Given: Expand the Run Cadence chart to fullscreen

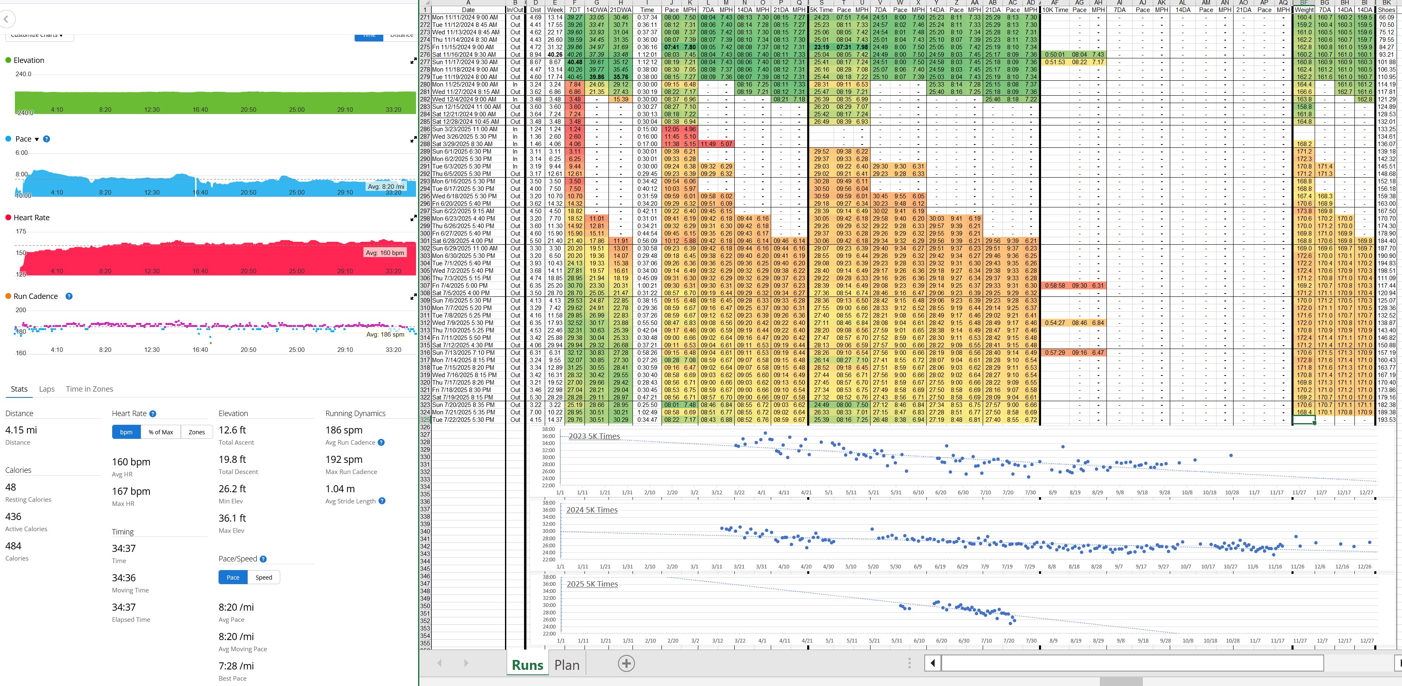Looking at the screenshot, I should 413,297.
